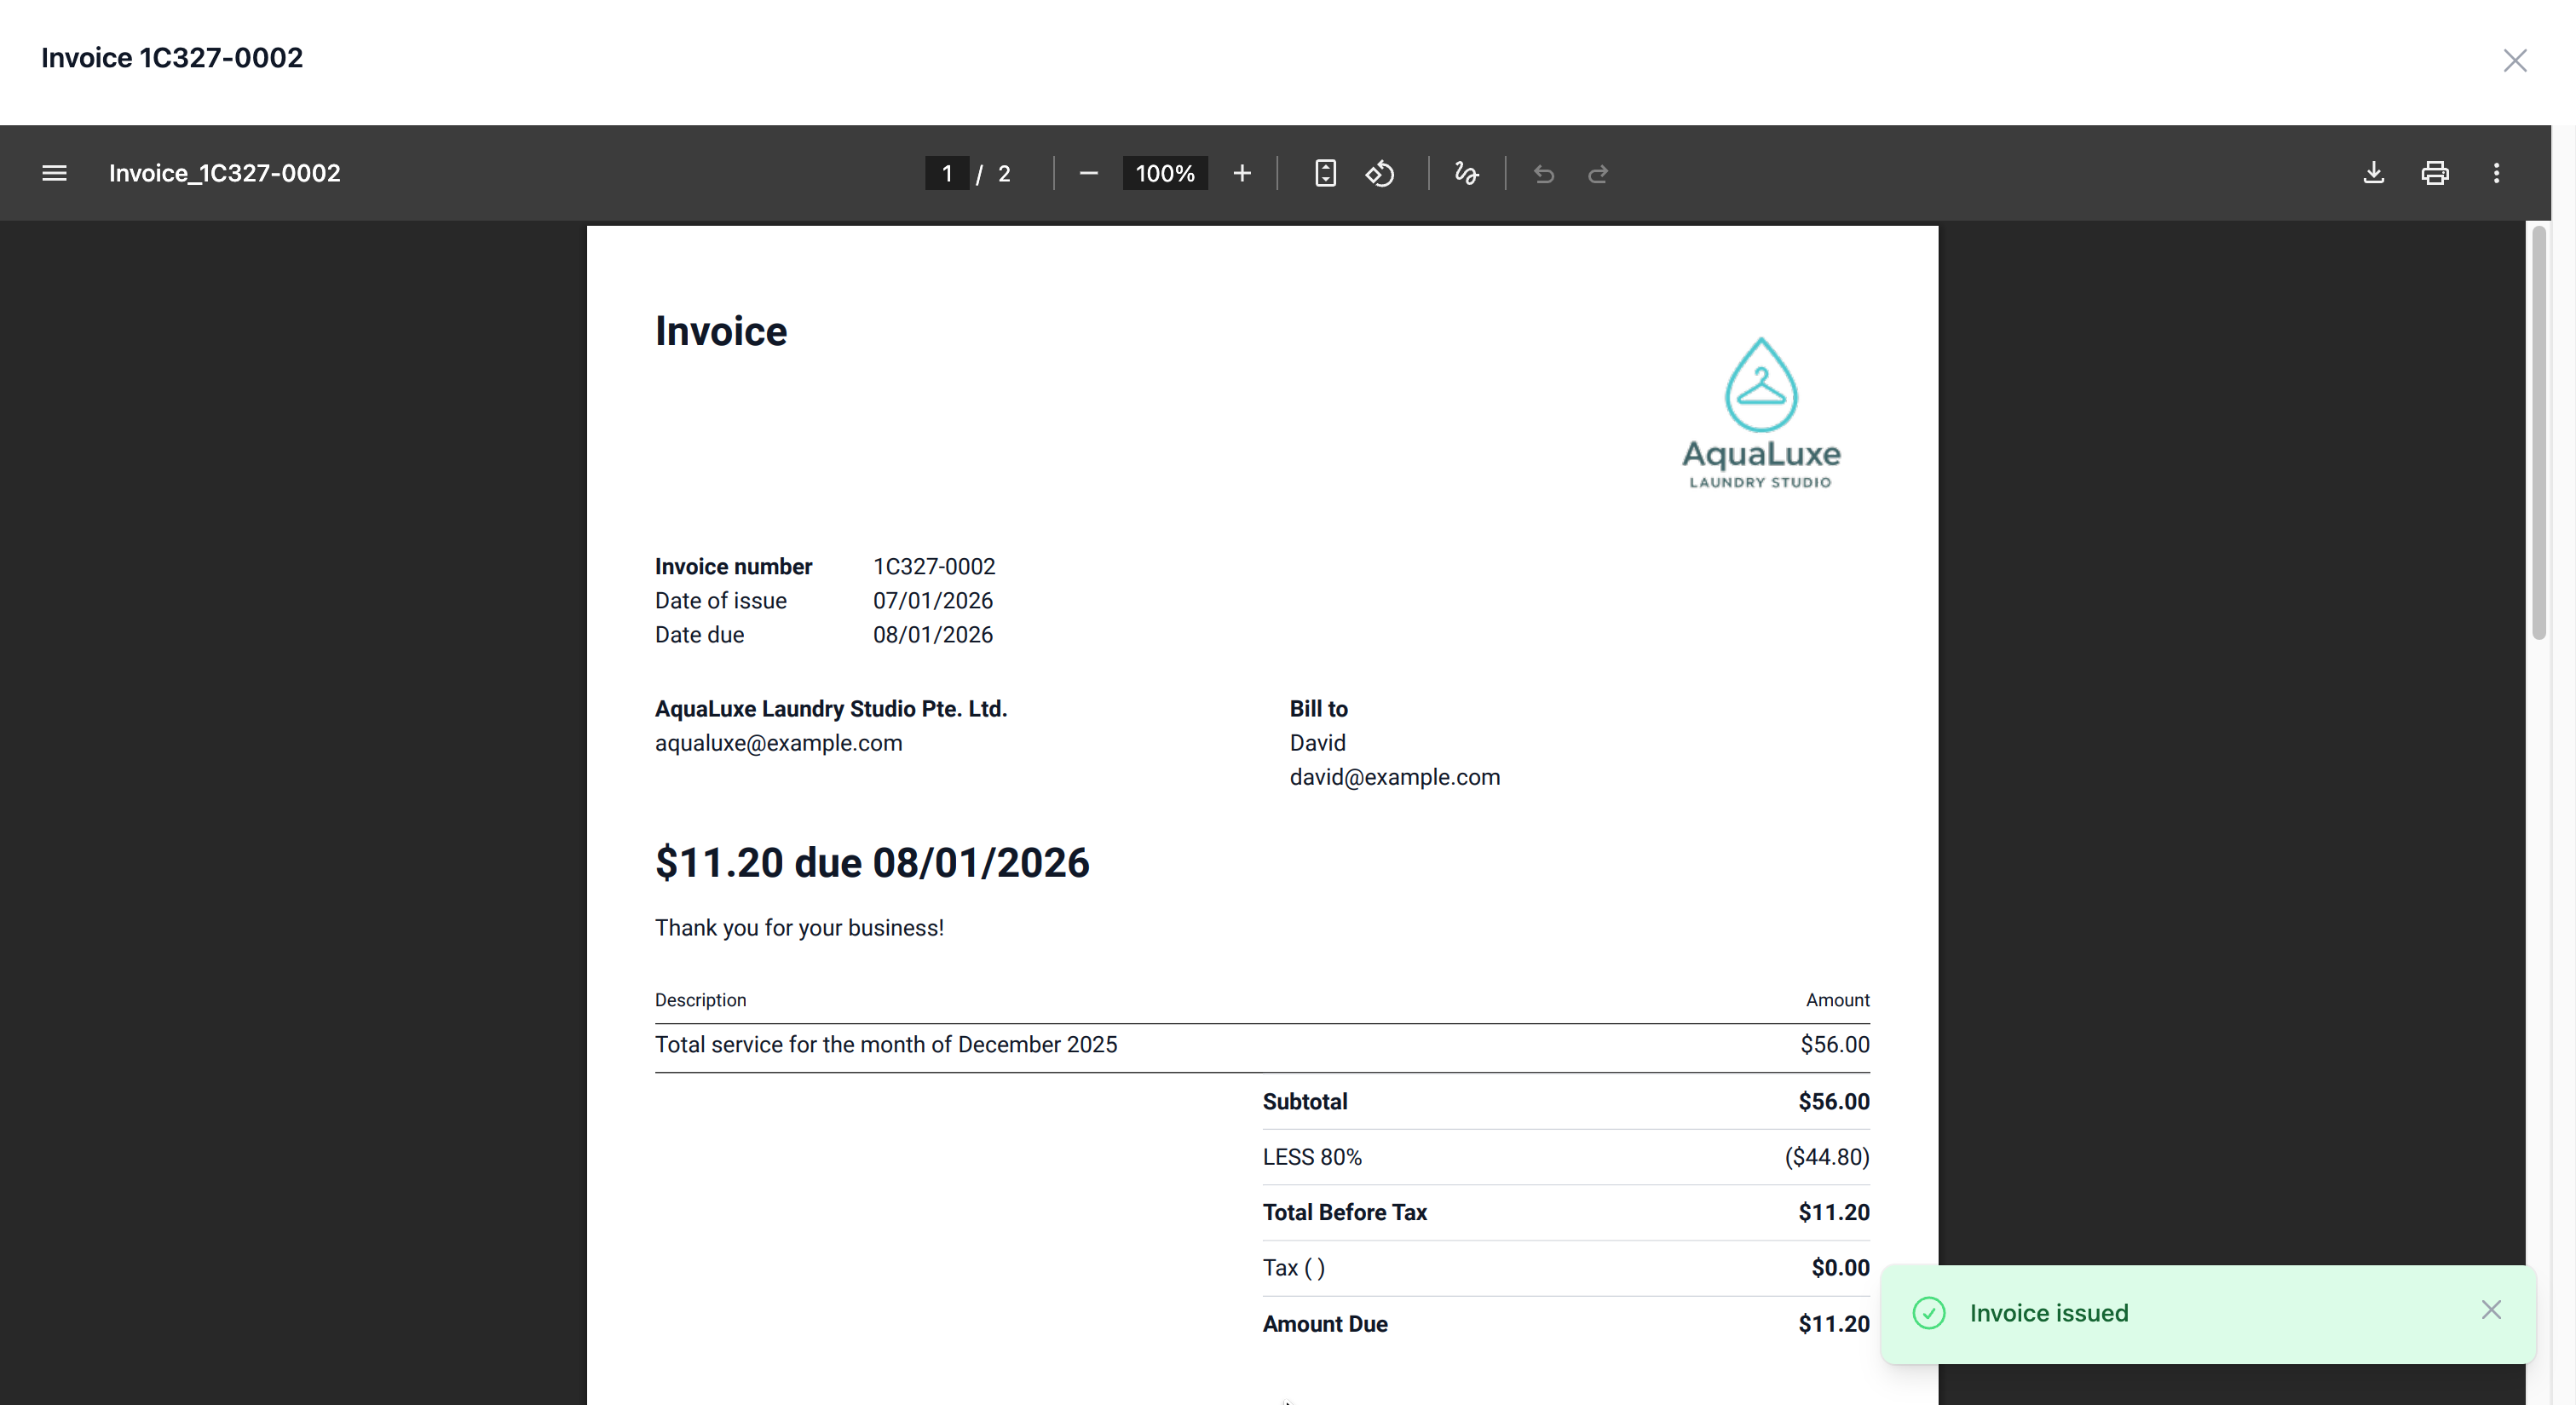This screenshot has width=2576, height=1405.
Task: Download the invoice PDF
Action: (x=2373, y=173)
